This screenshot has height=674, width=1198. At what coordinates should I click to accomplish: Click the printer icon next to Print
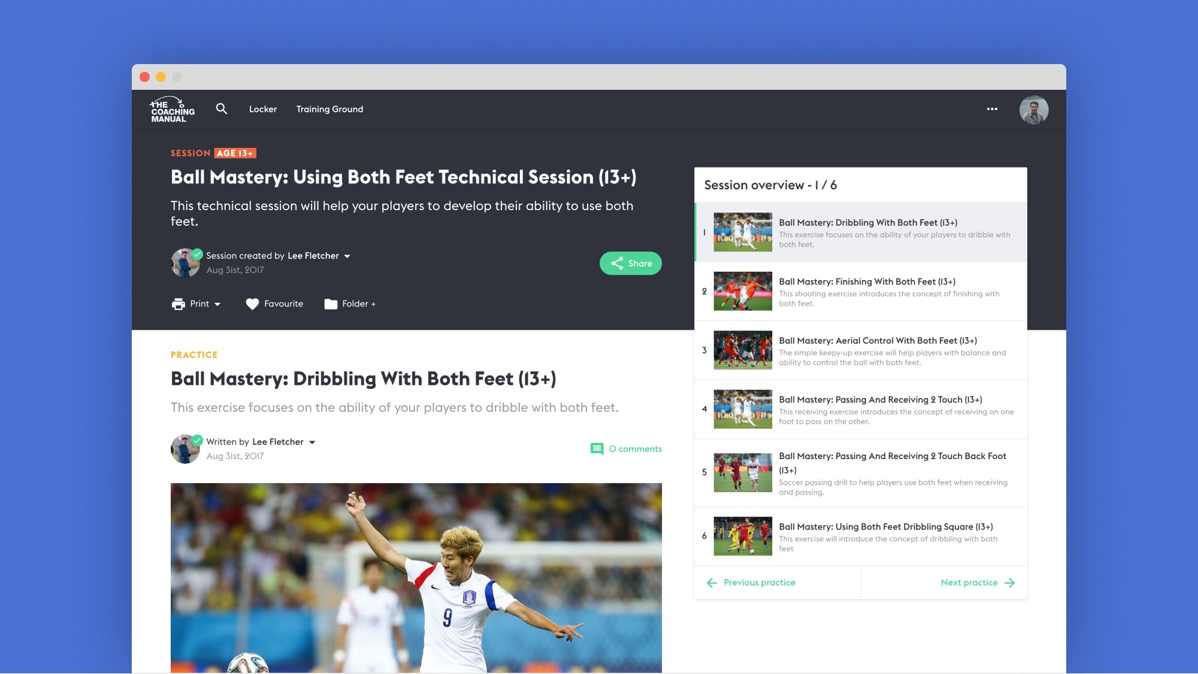tap(177, 303)
